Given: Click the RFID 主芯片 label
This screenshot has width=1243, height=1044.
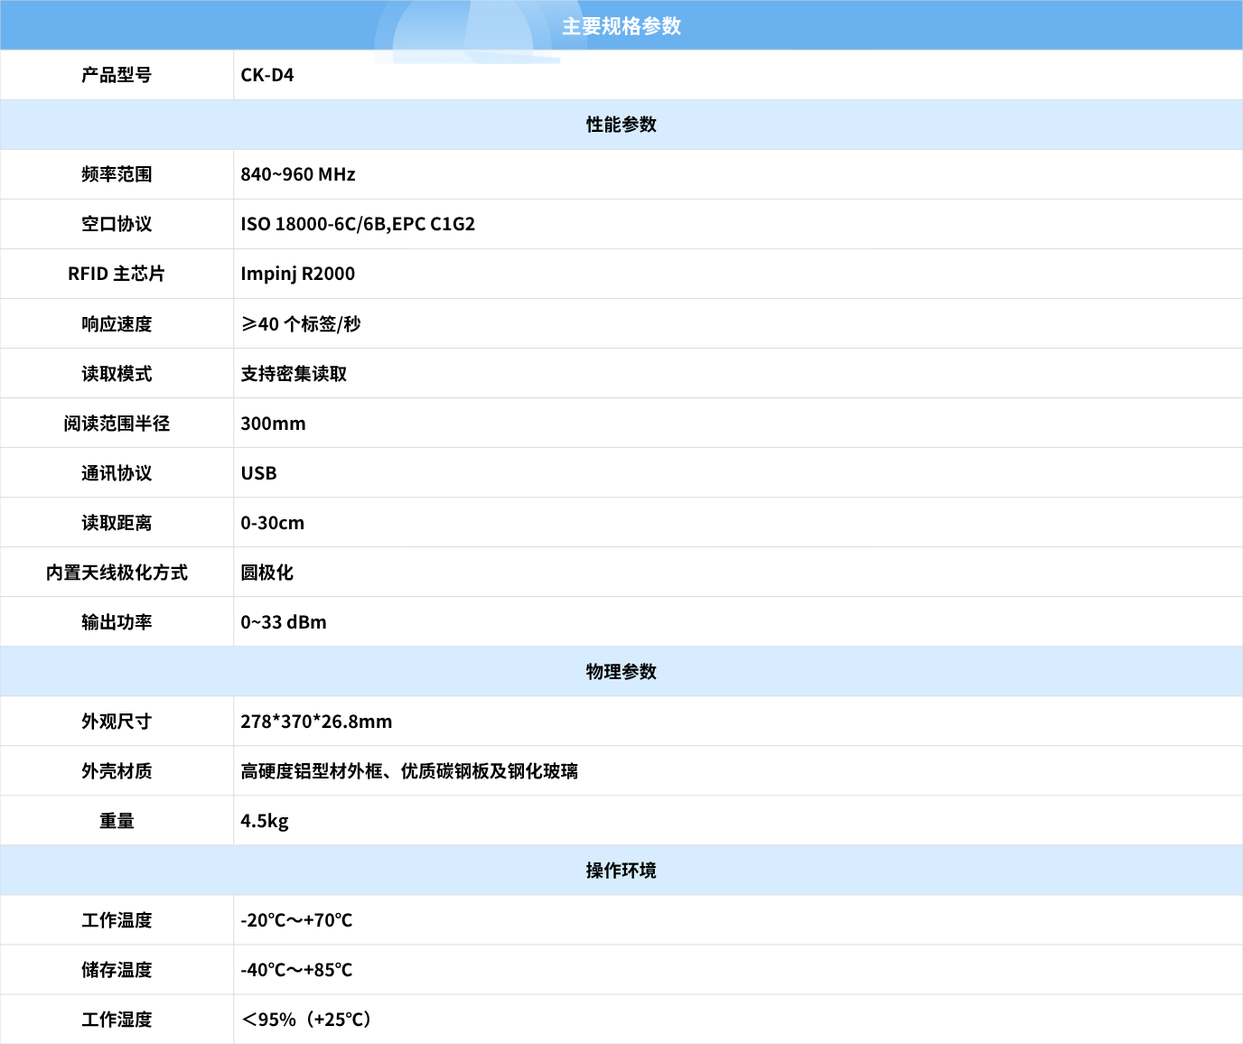Looking at the screenshot, I should pos(117,274).
